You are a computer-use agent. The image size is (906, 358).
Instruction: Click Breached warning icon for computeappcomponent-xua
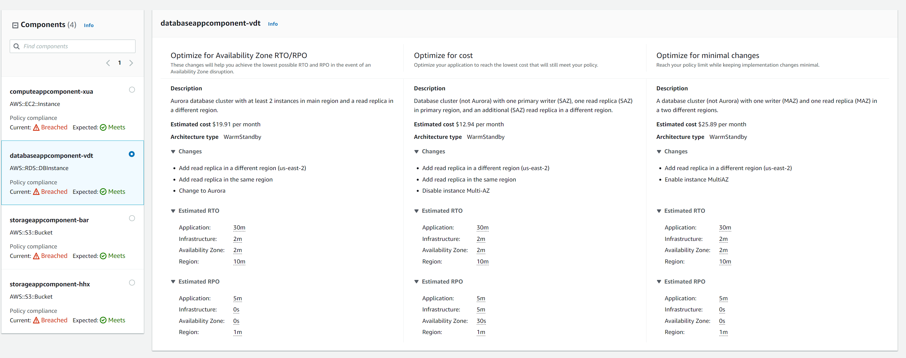point(37,127)
